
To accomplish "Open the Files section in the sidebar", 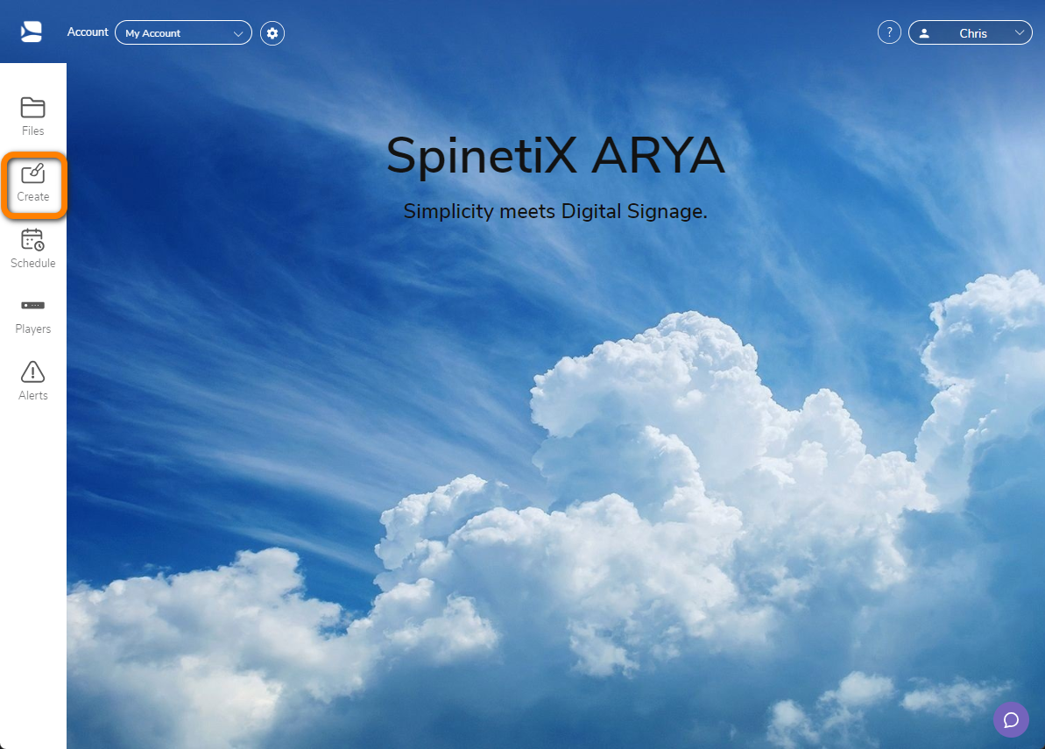I will point(32,117).
